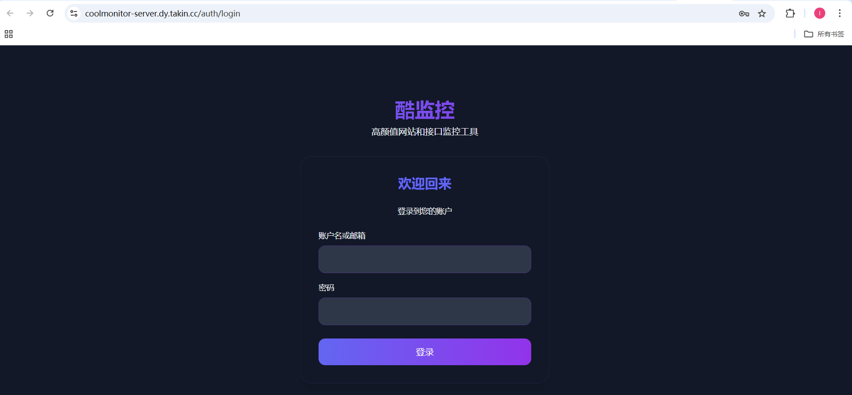This screenshot has height=395, width=852.
Task: Bookmark this page with the star icon
Action: click(x=762, y=14)
